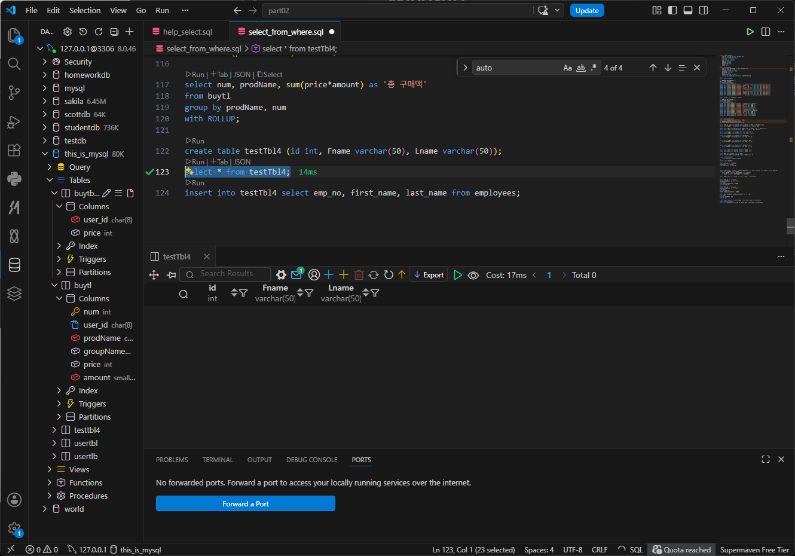
Task: Switch to the TERMINAL panel tab
Action: point(218,460)
